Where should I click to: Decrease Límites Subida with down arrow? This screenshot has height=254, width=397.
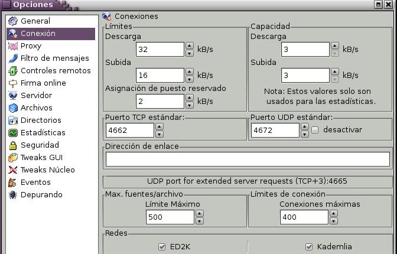coord(190,79)
